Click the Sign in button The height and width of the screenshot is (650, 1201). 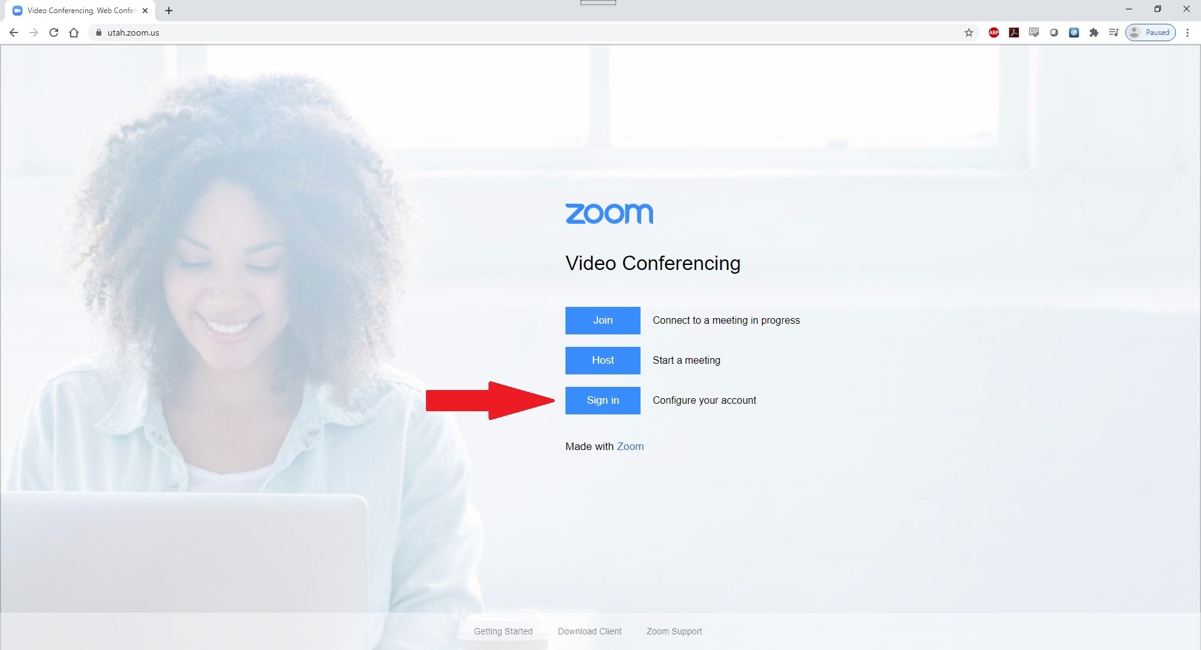point(602,400)
